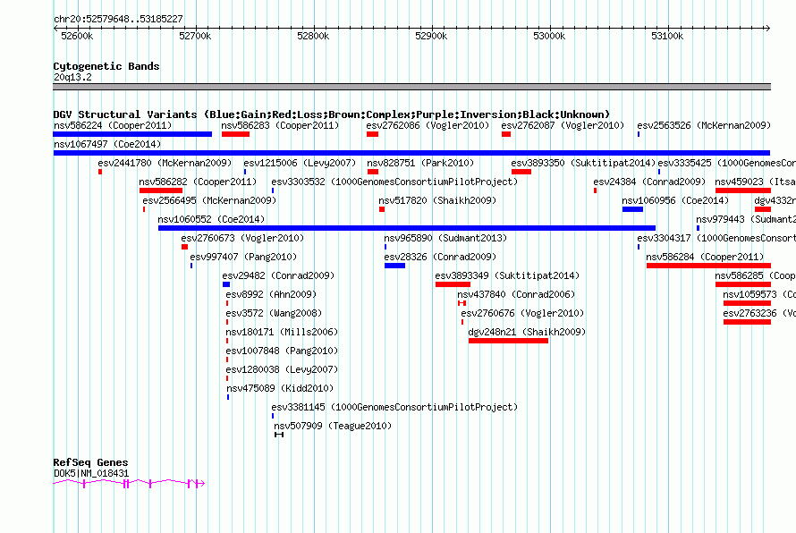Select esv28326 (Conrad2009) label
796x533 pixels.
(x=441, y=257)
